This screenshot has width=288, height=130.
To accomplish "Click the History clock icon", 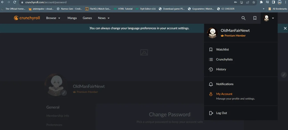I will point(211,69).
